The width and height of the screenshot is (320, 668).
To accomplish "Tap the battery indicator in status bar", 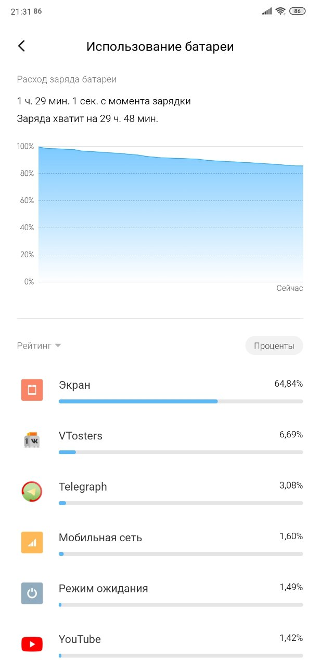I will [x=297, y=11].
